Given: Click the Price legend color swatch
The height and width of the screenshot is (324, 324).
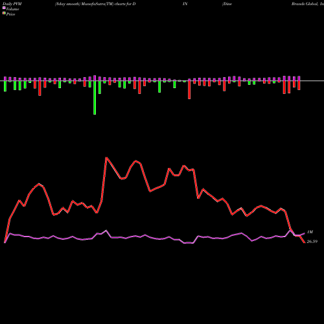Looking at the screenshot, I should click(4, 13).
